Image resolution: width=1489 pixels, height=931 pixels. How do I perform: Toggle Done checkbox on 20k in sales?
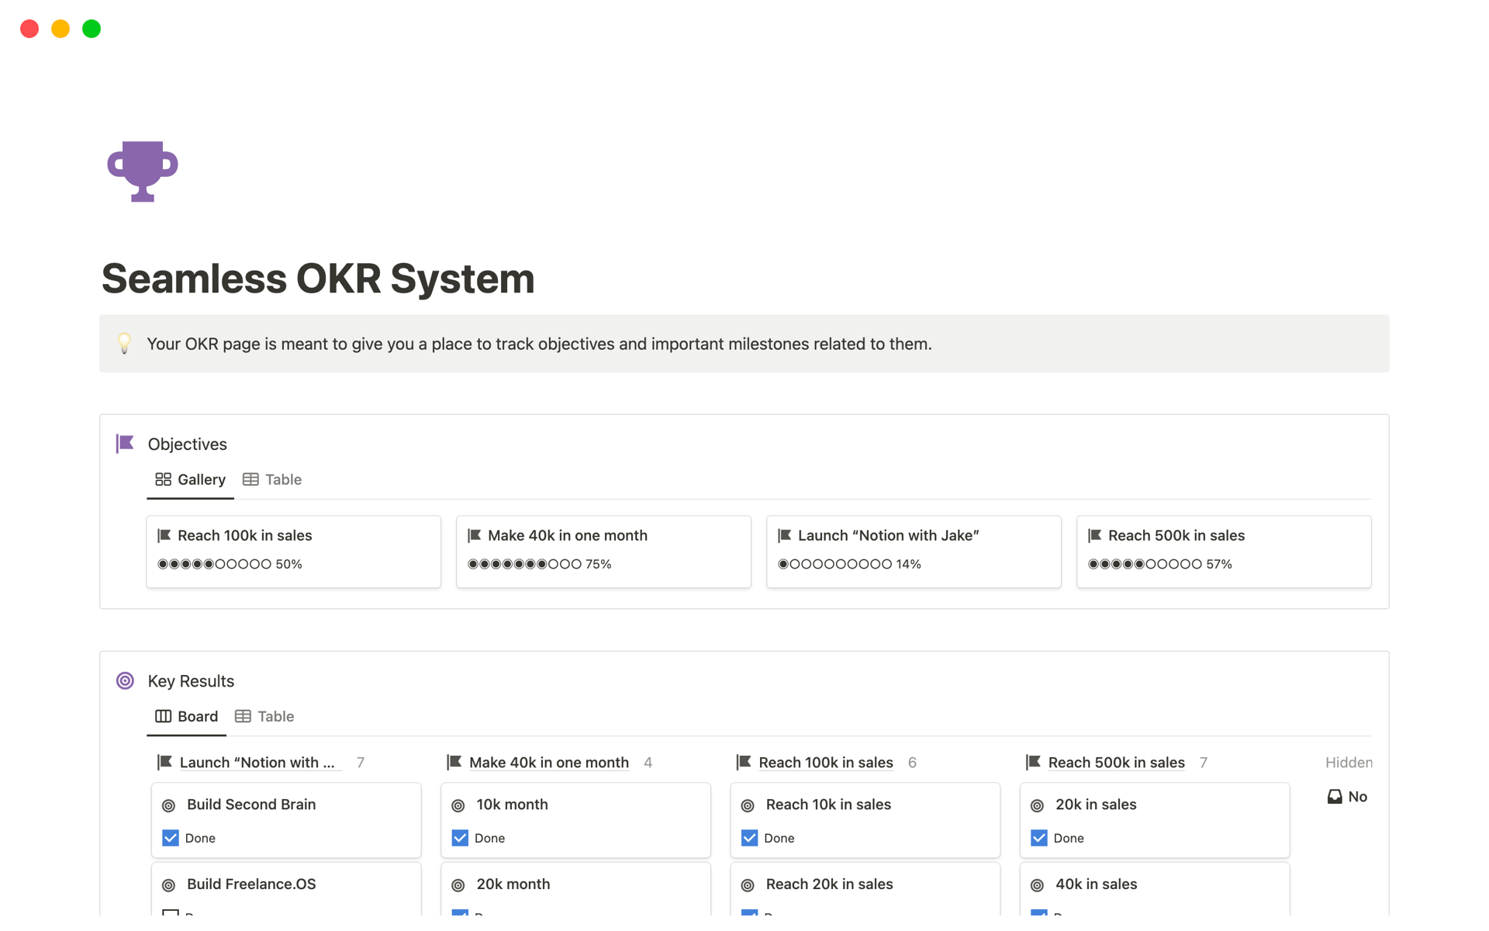(x=1038, y=838)
